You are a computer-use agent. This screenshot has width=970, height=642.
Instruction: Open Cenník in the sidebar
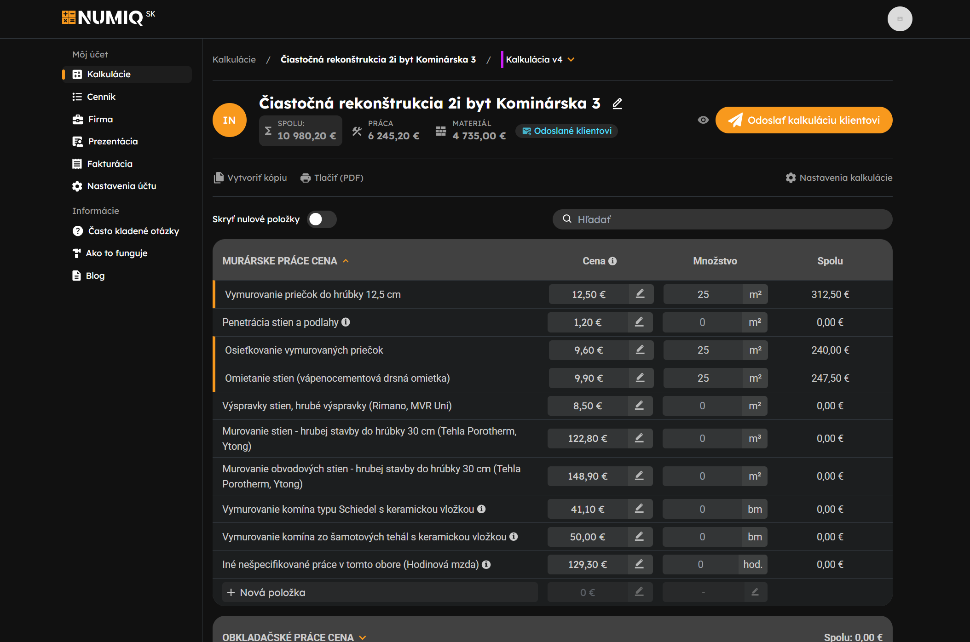coord(101,97)
